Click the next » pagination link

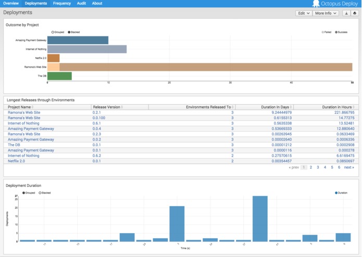(x=349, y=168)
